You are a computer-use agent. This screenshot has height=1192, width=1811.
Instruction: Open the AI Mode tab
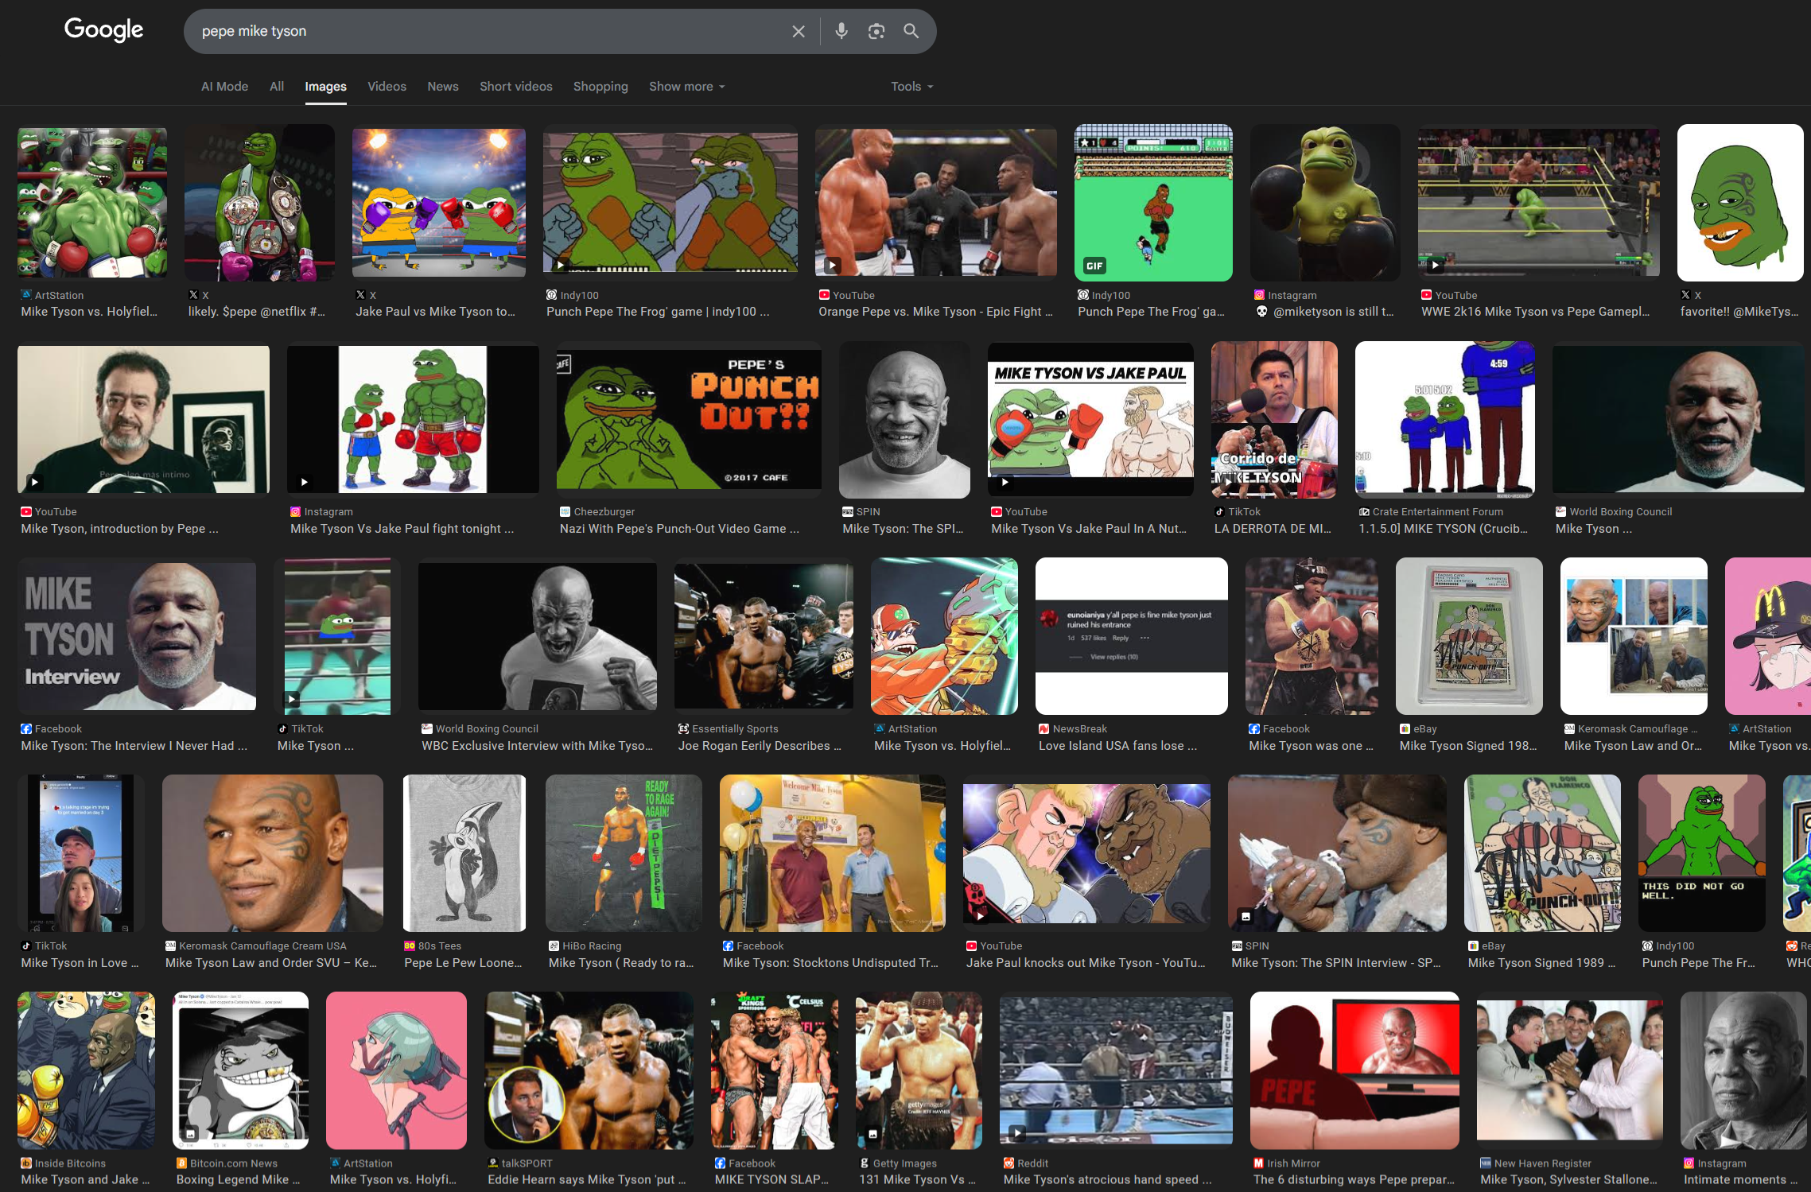pyautogui.click(x=224, y=87)
